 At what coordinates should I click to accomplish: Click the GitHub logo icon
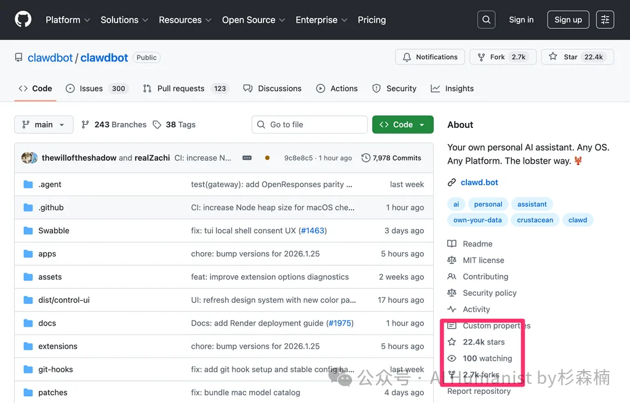coord(23,20)
